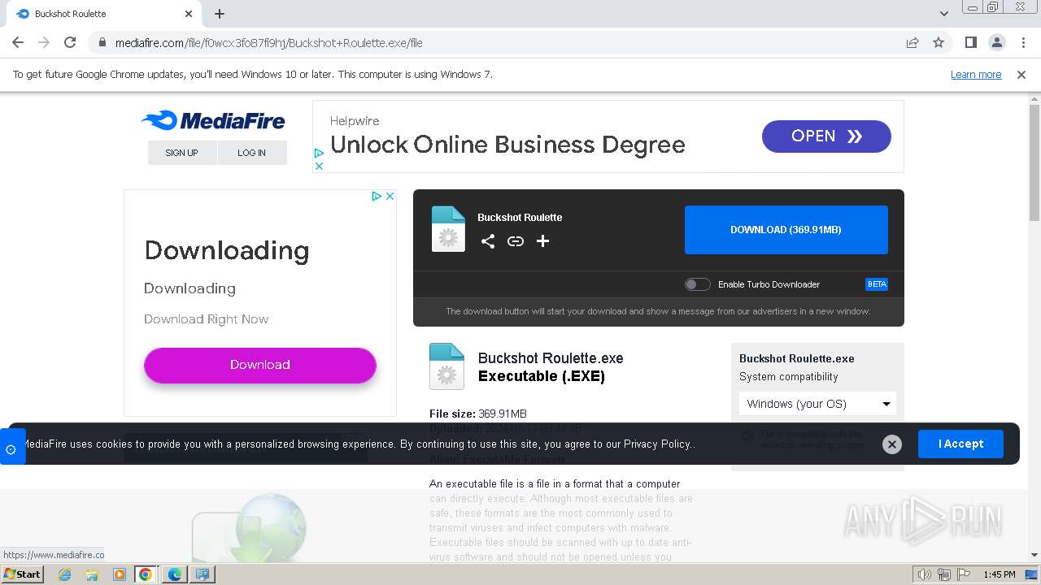Open Chrome three-dot menu
Screen dimensions: 1041x585
click(x=1022, y=43)
